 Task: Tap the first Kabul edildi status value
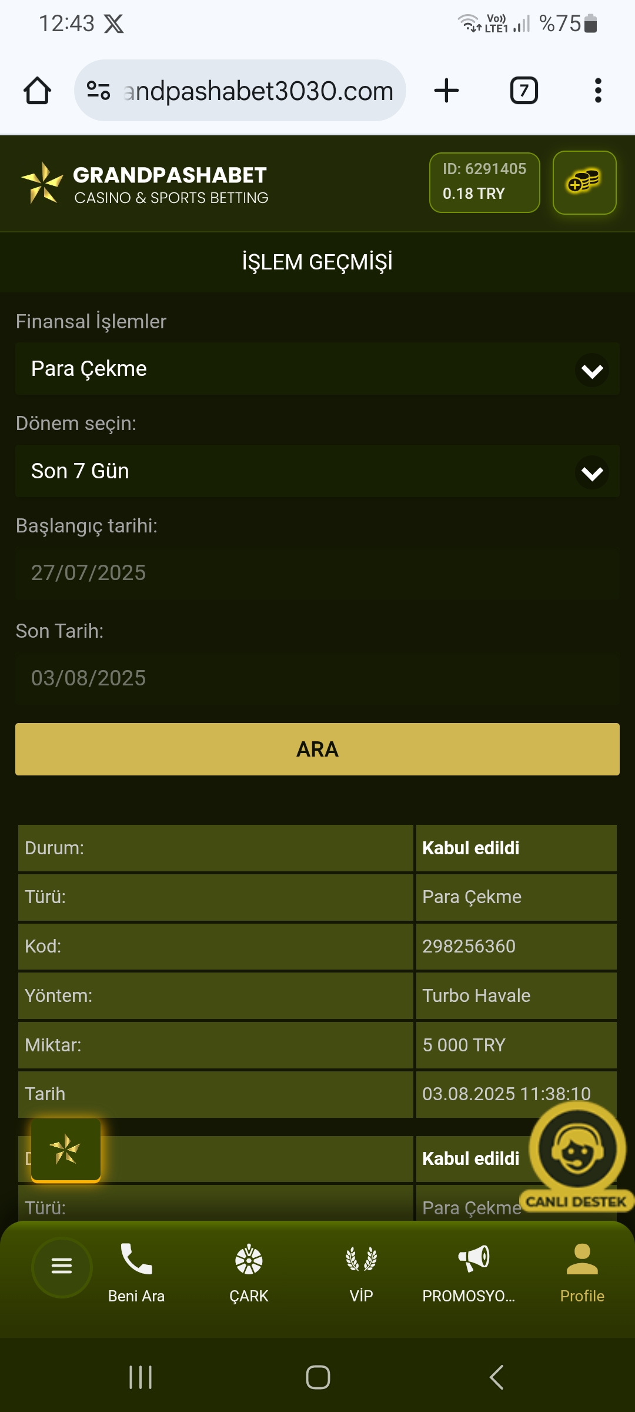pos(470,848)
